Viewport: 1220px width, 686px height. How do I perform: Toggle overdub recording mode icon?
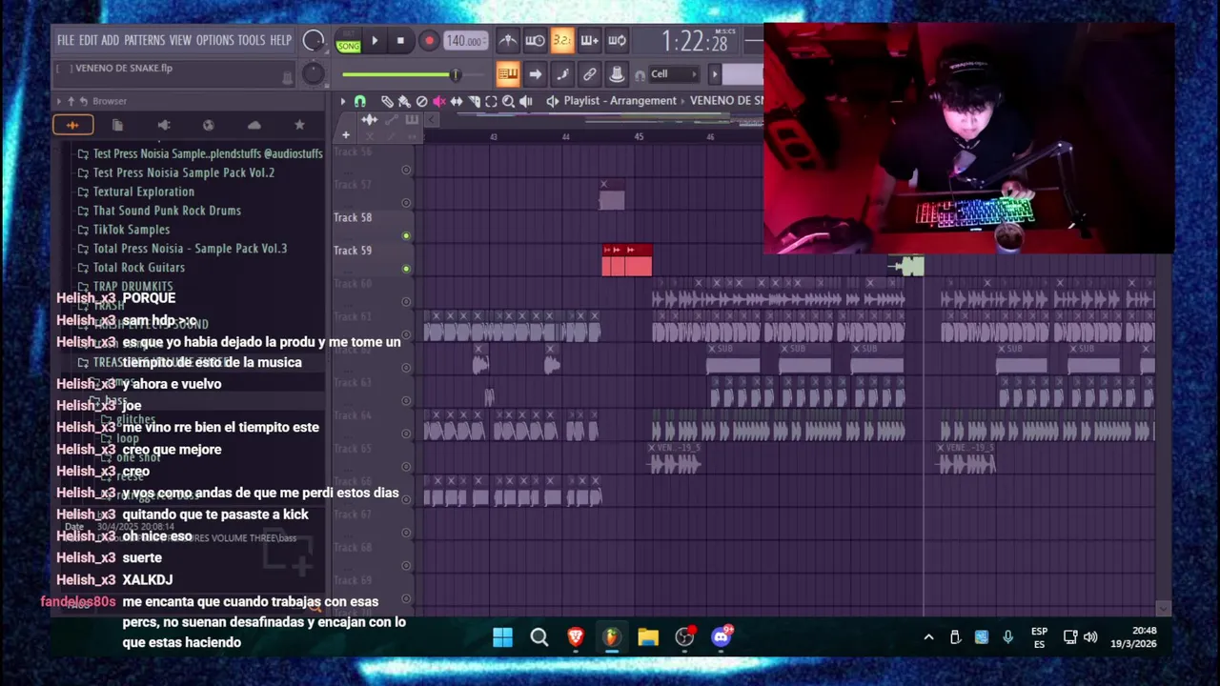pyautogui.click(x=589, y=40)
